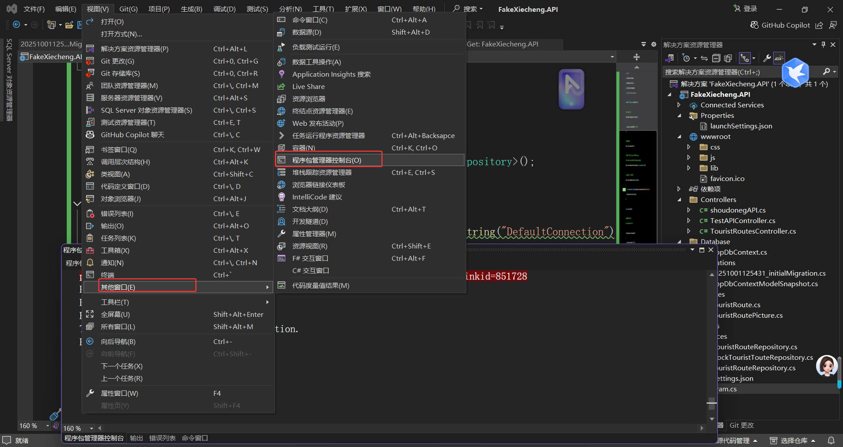Click the notification bell in status bar

831,440
